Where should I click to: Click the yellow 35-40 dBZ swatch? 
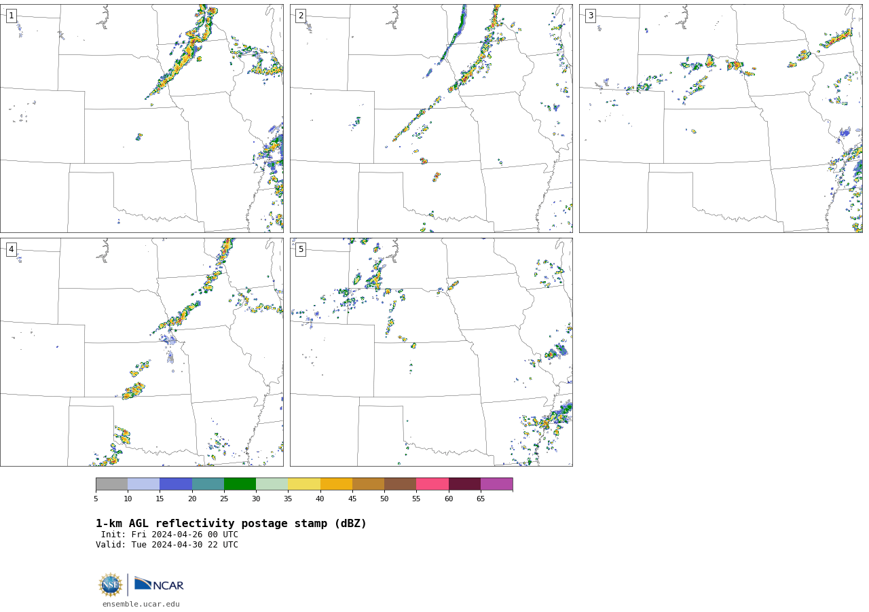coord(304,484)
